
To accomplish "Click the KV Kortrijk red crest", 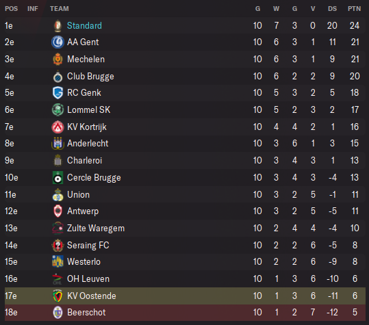I will point(58,127).
